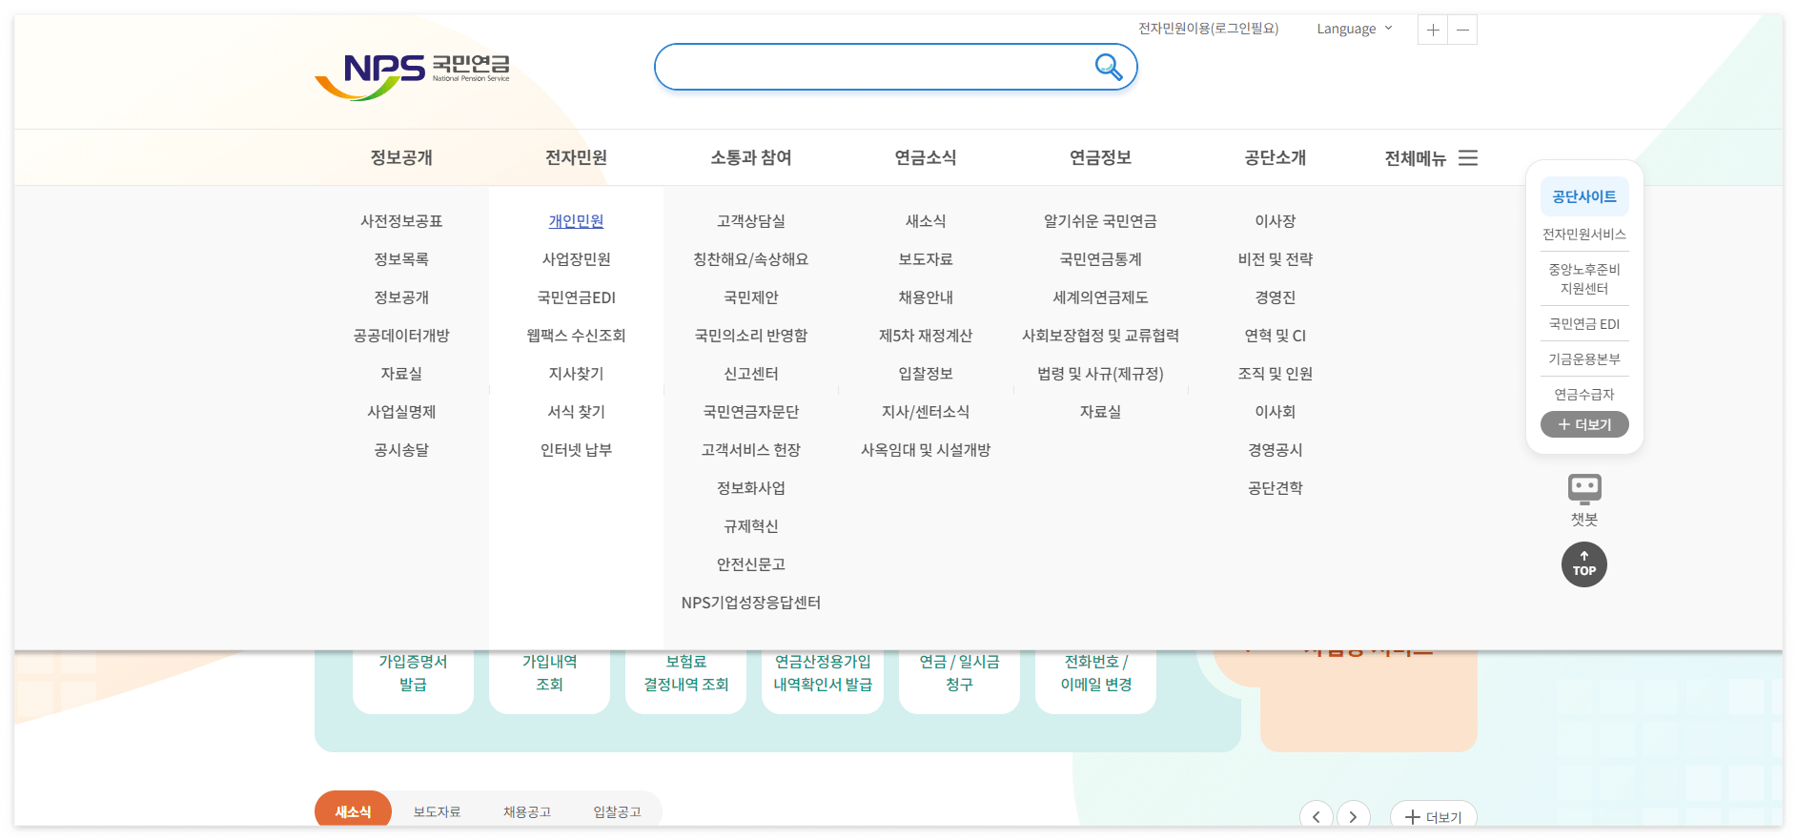Expand Language dropdown
The width and height of the screenshot is (1797, 840).
[x=1355, y=29]
